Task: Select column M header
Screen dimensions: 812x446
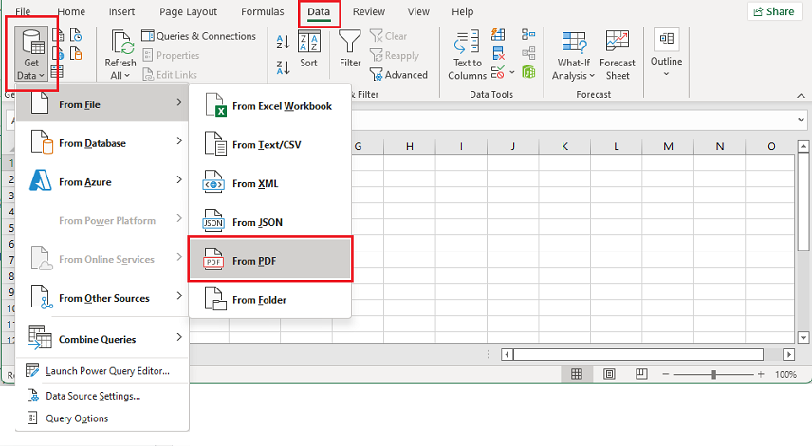Action: [x=668, y=146]
